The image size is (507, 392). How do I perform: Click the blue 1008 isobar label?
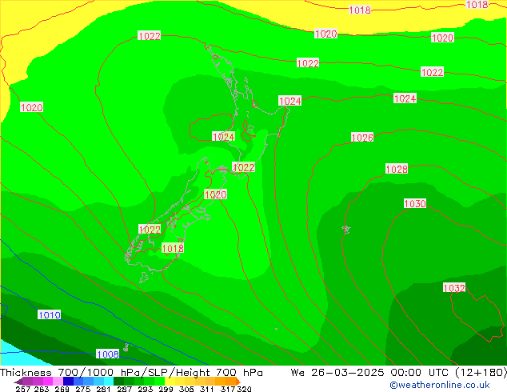pos(108,354)
